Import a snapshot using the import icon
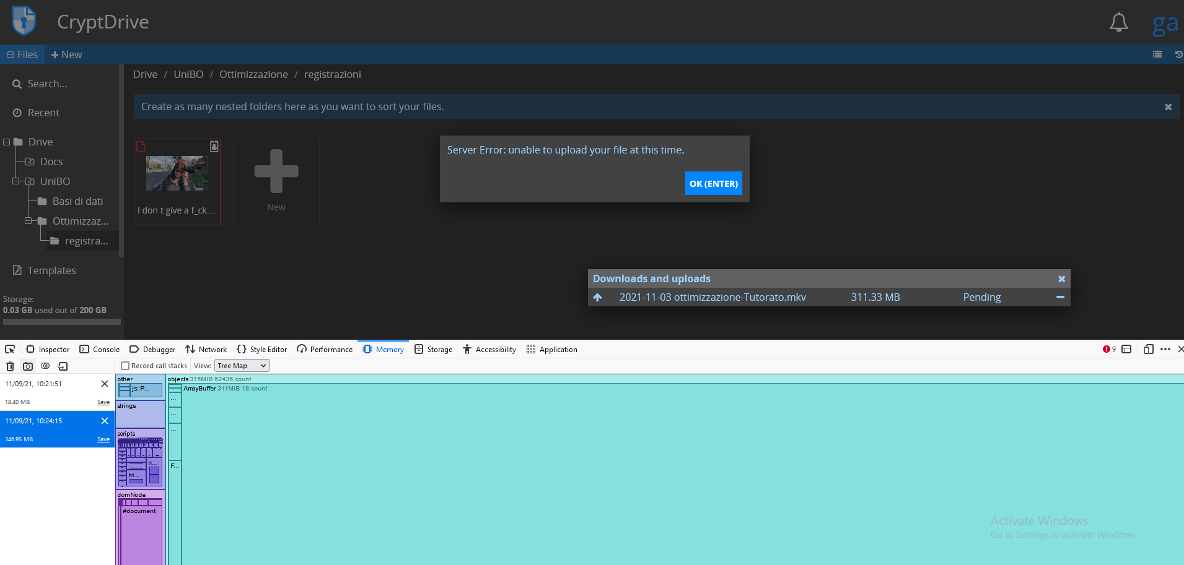This screenshot has height=565, width=1184. pos(63,366)
